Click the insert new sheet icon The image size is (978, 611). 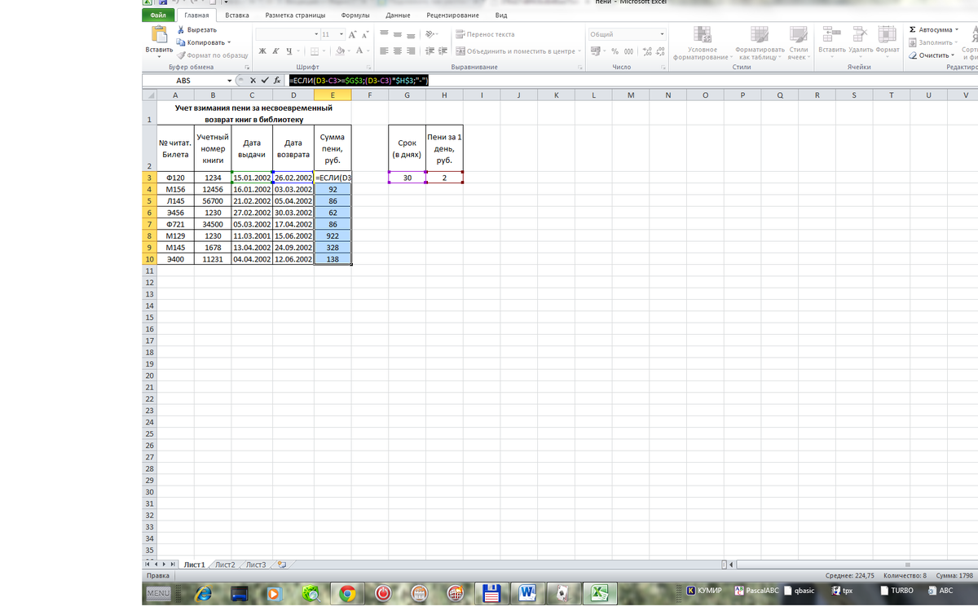(x=284, y=565)
